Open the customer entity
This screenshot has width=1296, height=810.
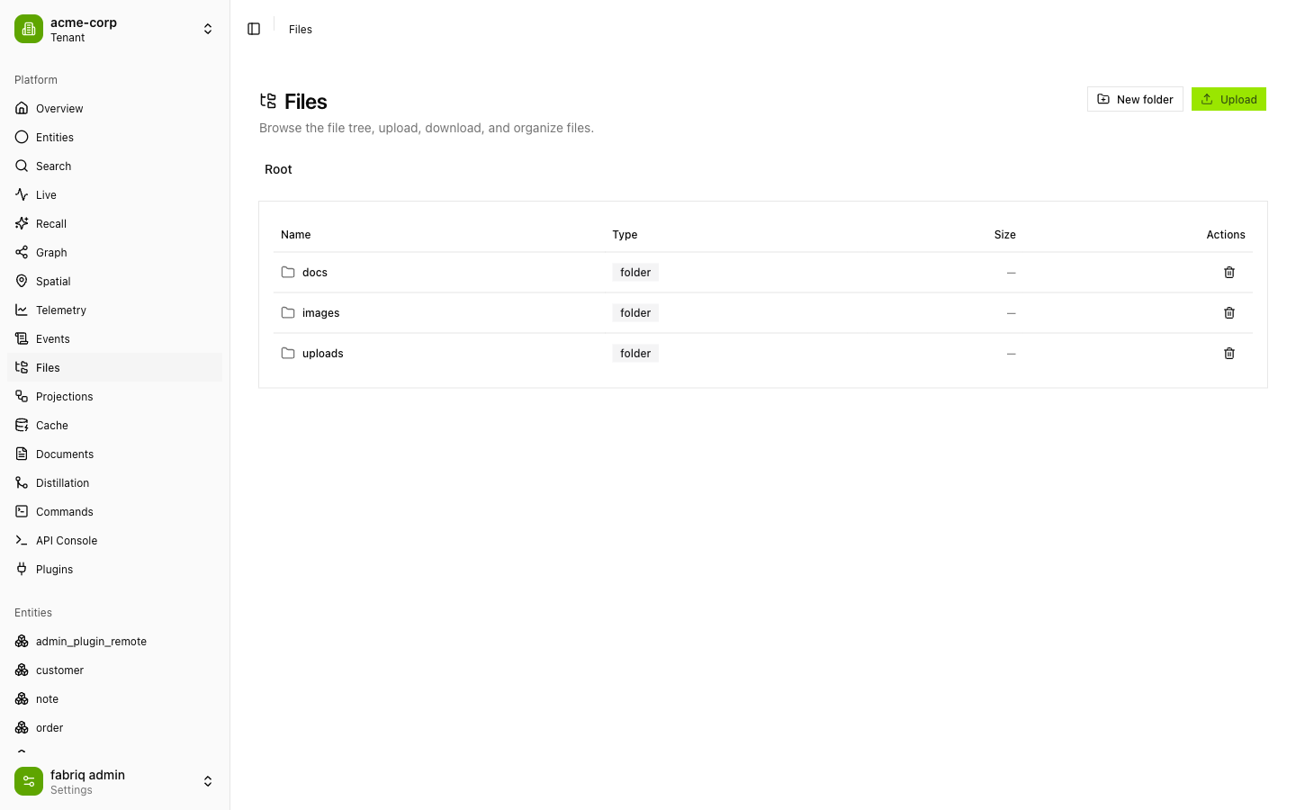pyautogui.click(x=115, y=670)
